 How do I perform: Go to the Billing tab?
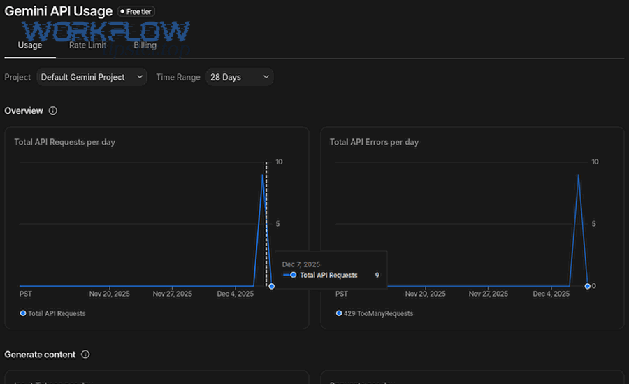(x=145, y=45)
